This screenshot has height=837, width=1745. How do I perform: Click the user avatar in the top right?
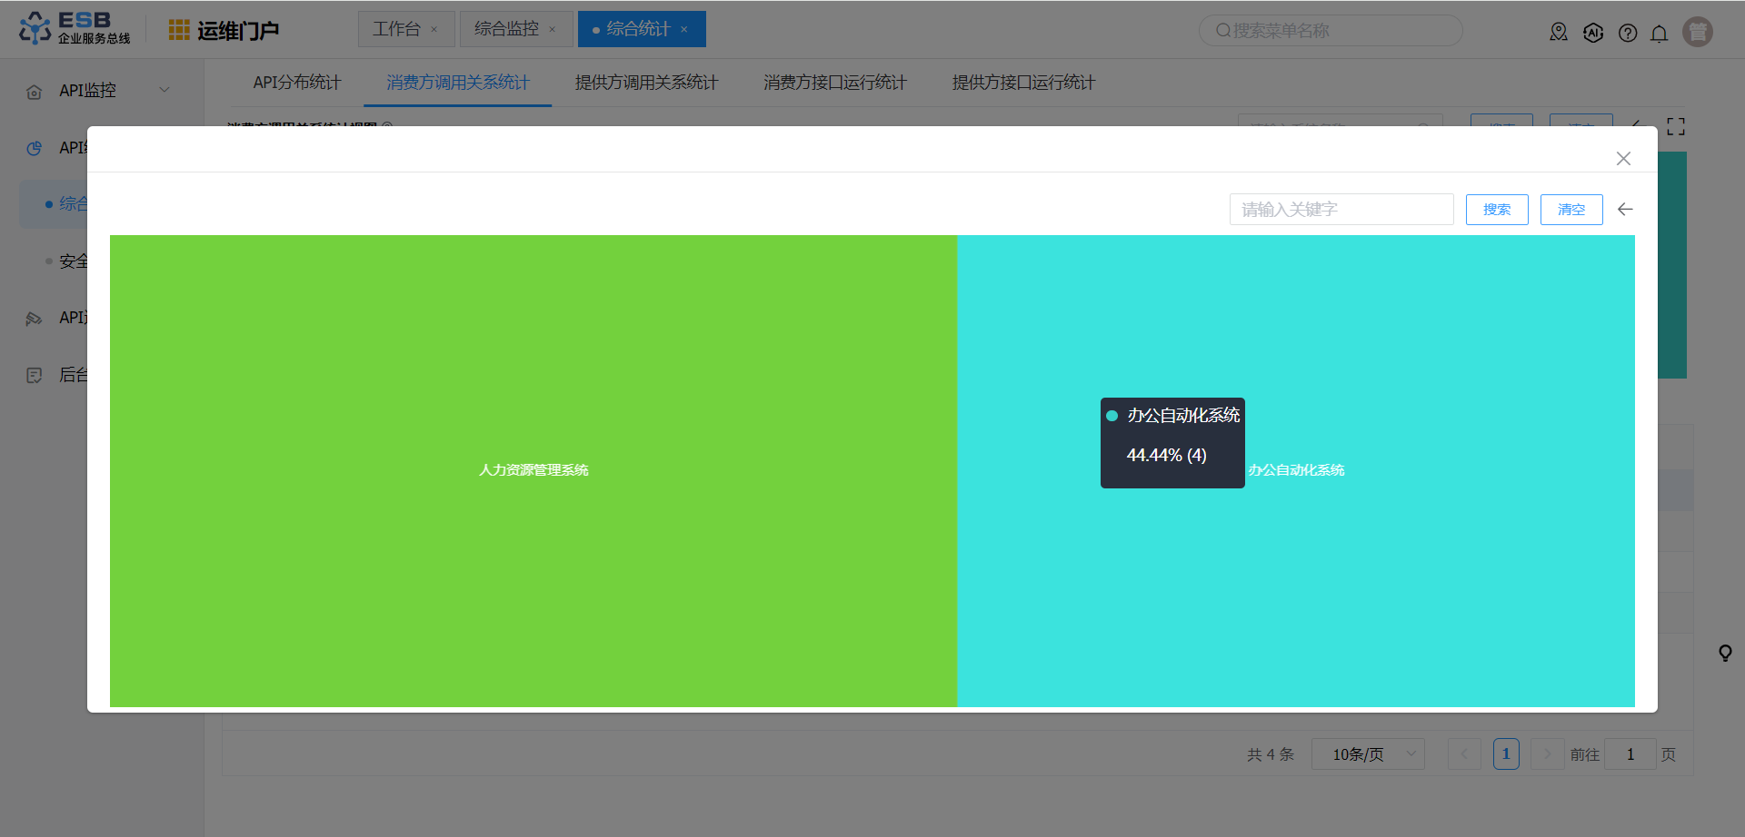coord(1697,32)
